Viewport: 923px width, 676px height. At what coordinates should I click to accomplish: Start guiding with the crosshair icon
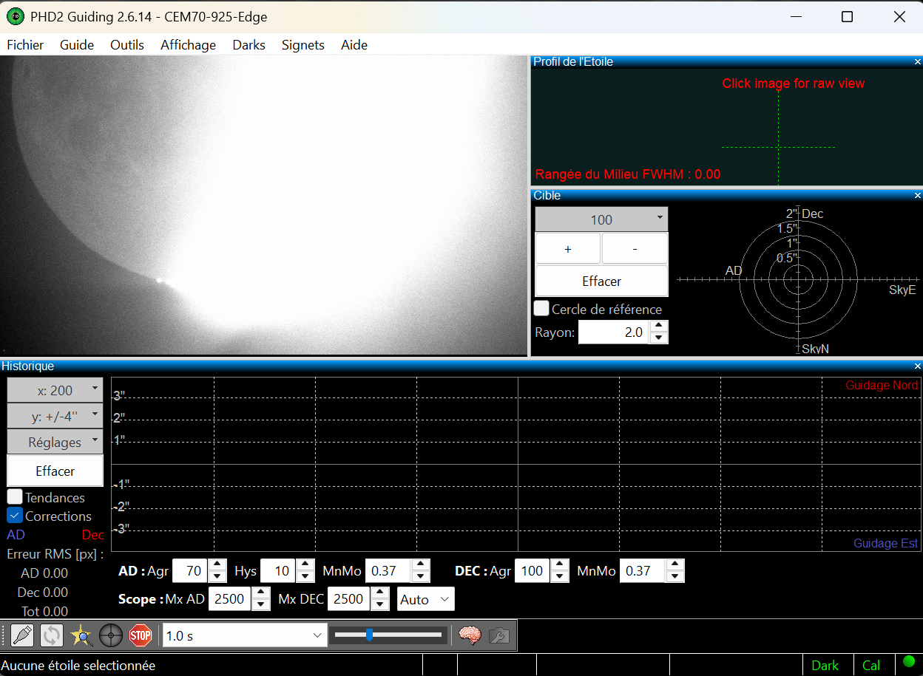111,635
